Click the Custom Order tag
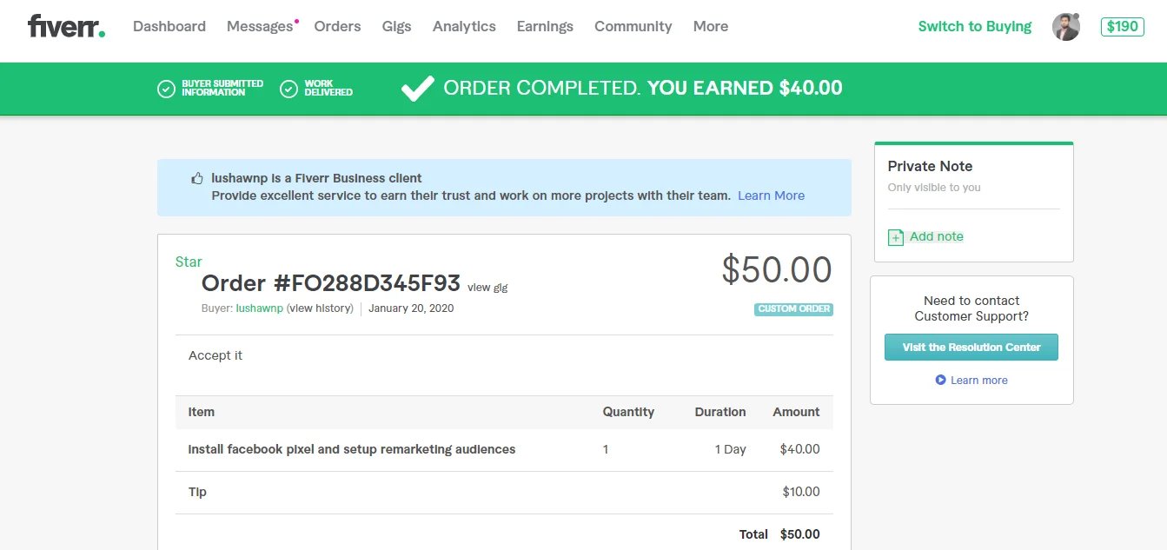This screenshot has height=550, width=1167. (793, 309)
